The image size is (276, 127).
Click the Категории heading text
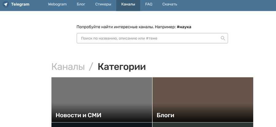[122, 67]
